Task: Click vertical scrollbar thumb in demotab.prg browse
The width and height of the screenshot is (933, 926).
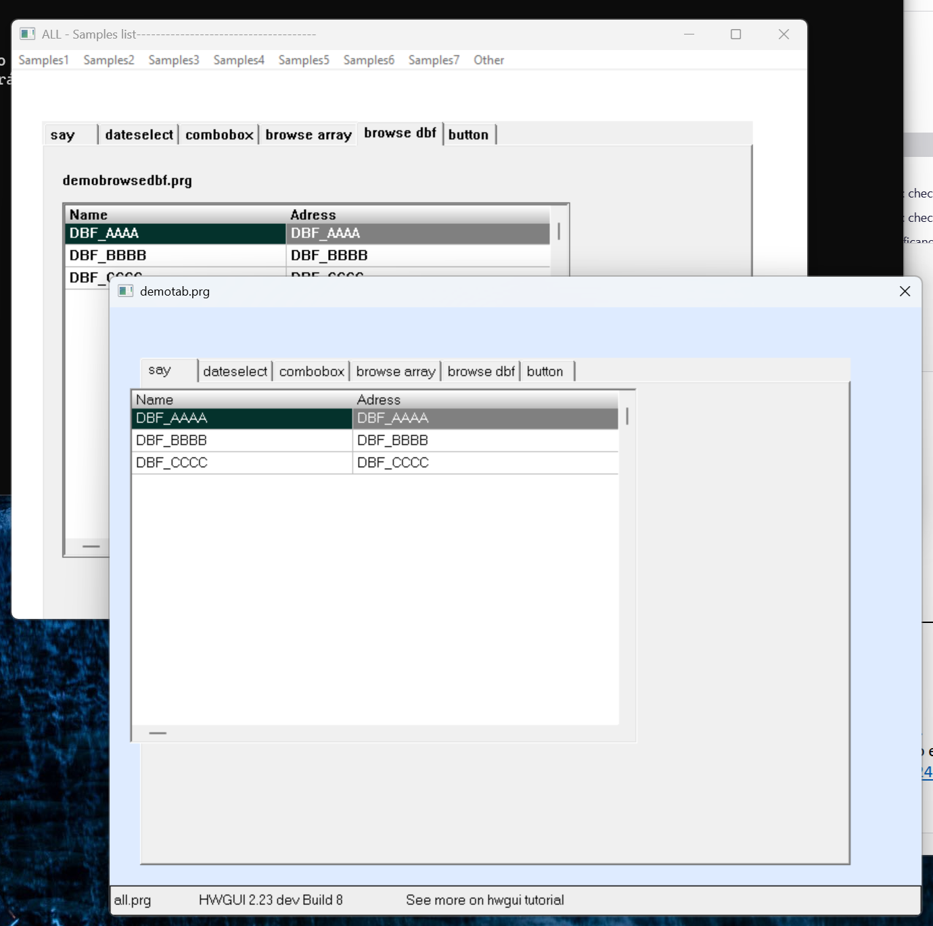Action: coord(627,416)
